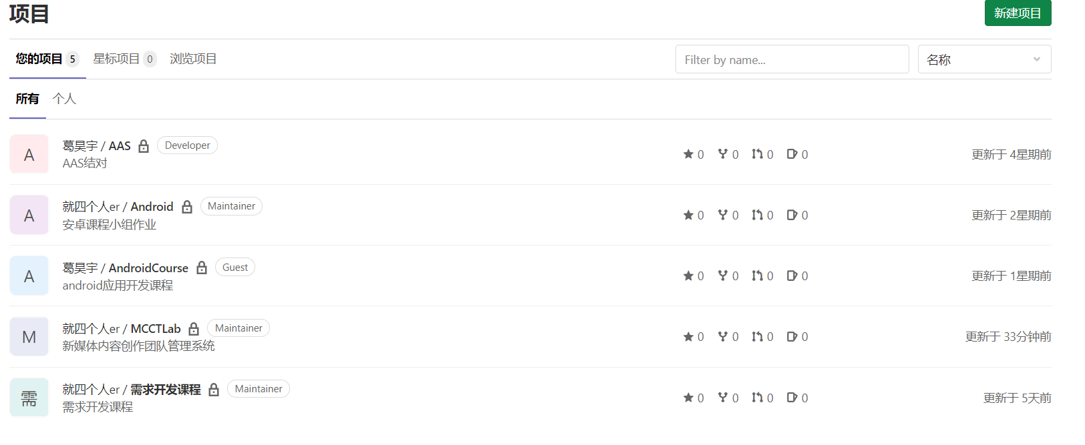Viewport: 1085px width, 445px height.
Task: Switch to the 星标项目 tab
Action: (x=116, y=59)
